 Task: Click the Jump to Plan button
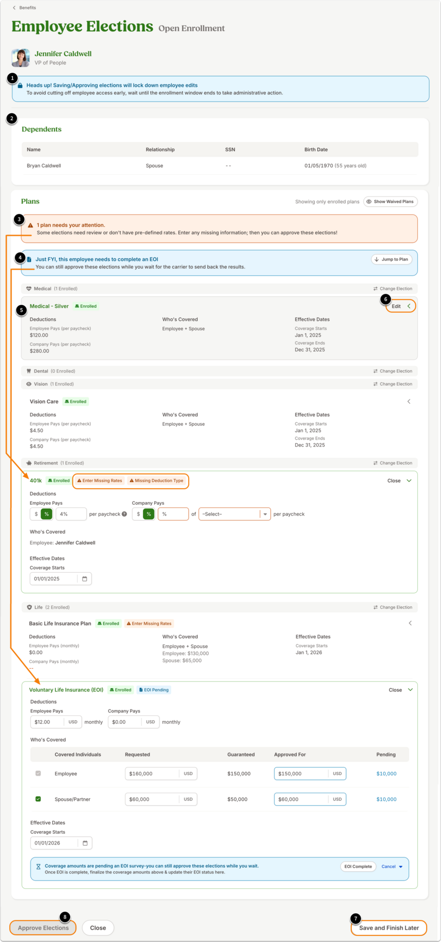pyautogui.click(x=391, y=259)
